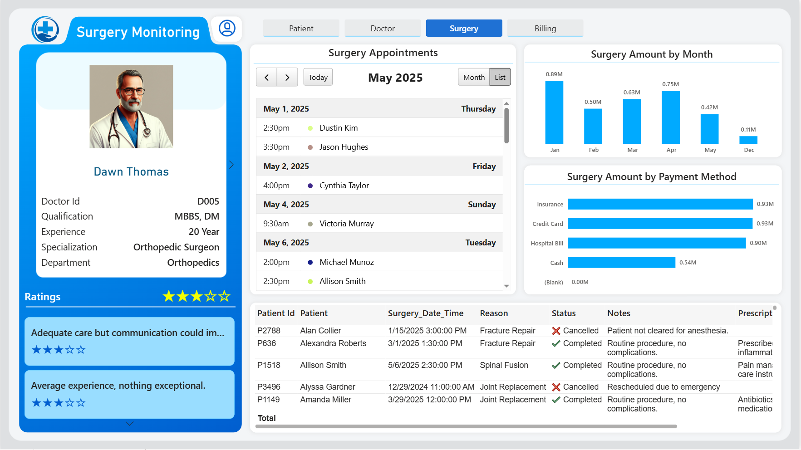Show next doctor with right chevron
801x450 pixels.
point(231,165)
